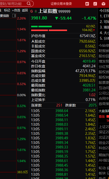The width and height of the screenshot is (109, 179).
Task: Click the percent change -1.47%
Action: point(89,18)
